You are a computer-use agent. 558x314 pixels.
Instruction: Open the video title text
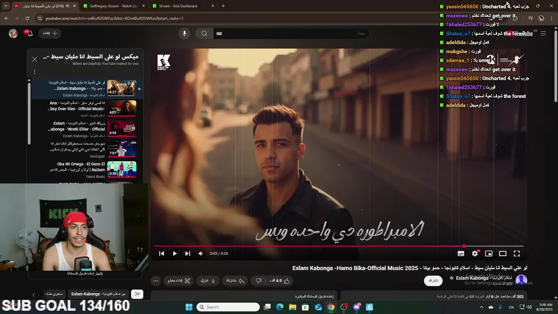click(x=410, y=268)
